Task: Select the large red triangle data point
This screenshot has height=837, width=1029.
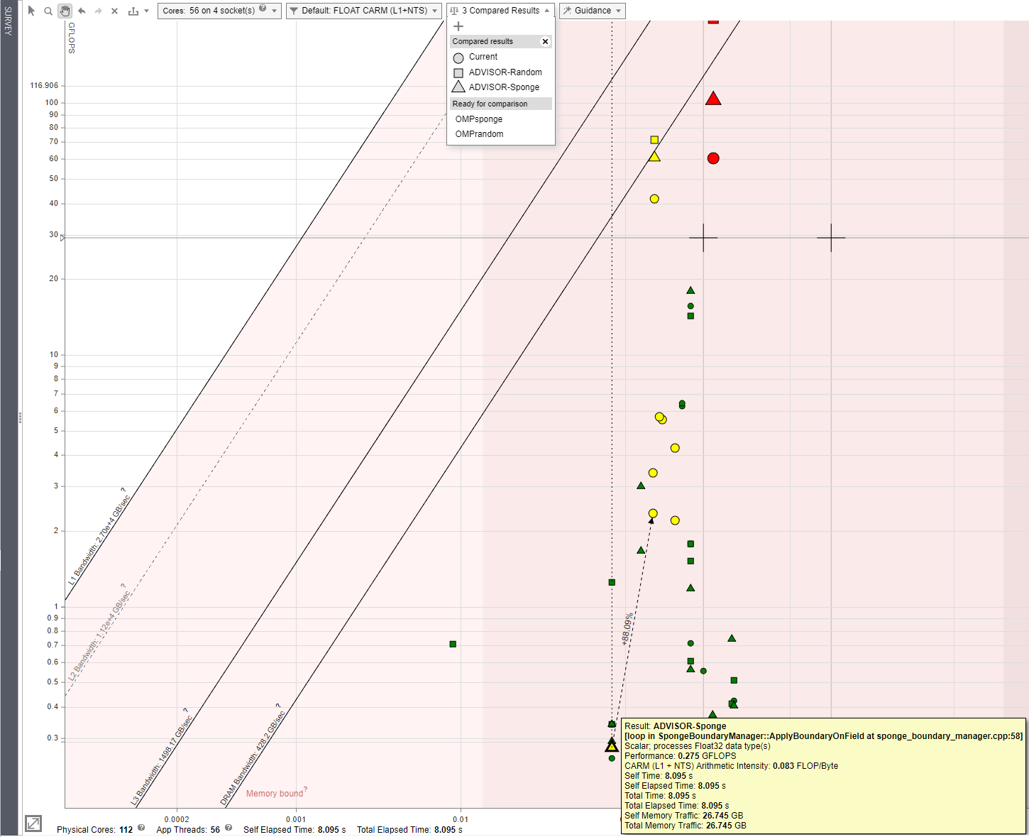Action: 713,99
